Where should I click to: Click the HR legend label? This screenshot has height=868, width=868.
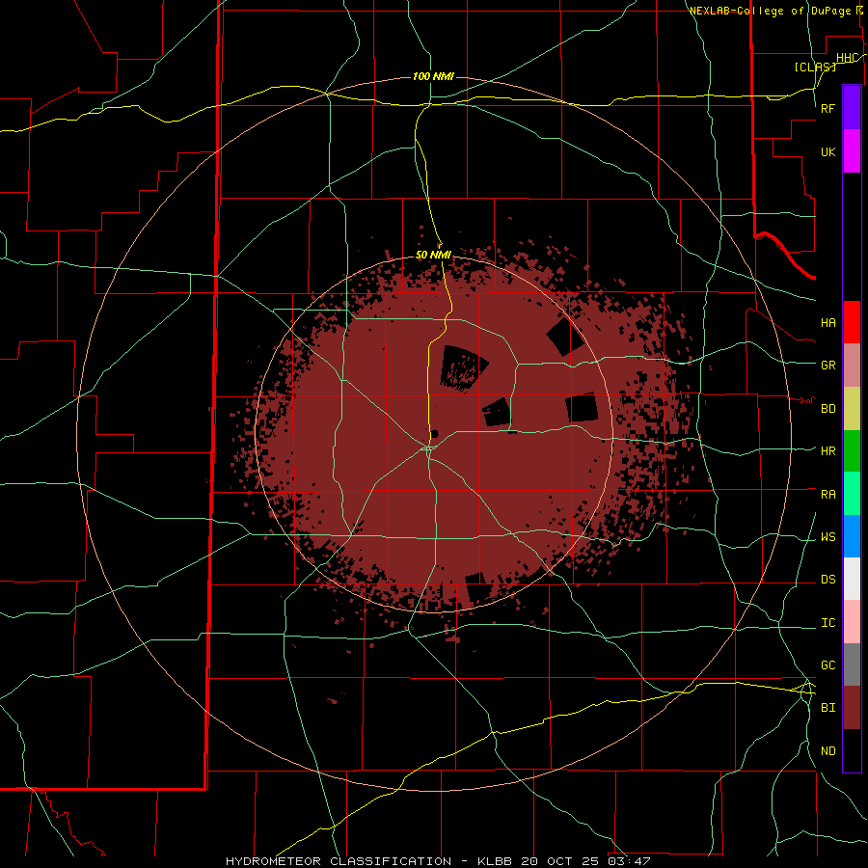tap(827, 451)
